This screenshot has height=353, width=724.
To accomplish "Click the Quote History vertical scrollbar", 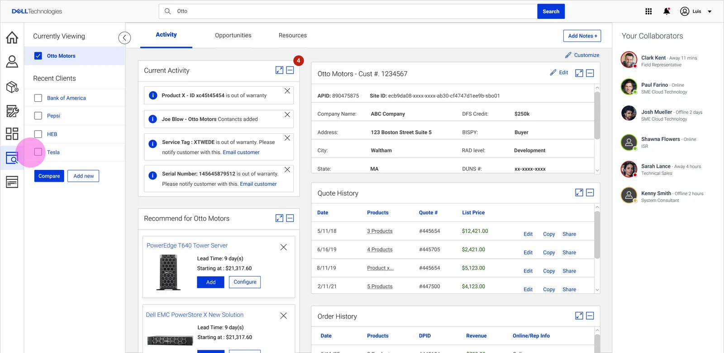I will point(597,235).
